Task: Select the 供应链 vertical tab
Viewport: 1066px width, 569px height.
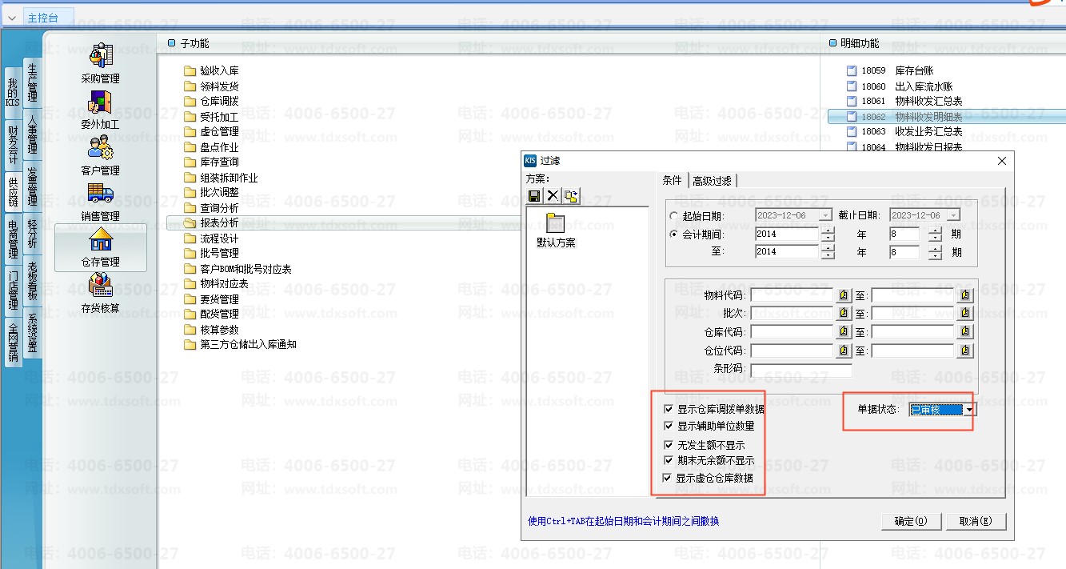Action: click(13, 193)
